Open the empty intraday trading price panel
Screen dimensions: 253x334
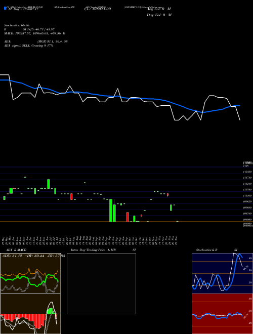point(101,283)
